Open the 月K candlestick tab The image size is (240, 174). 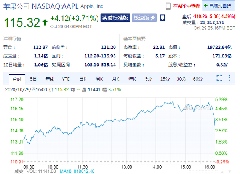point(115,79)
